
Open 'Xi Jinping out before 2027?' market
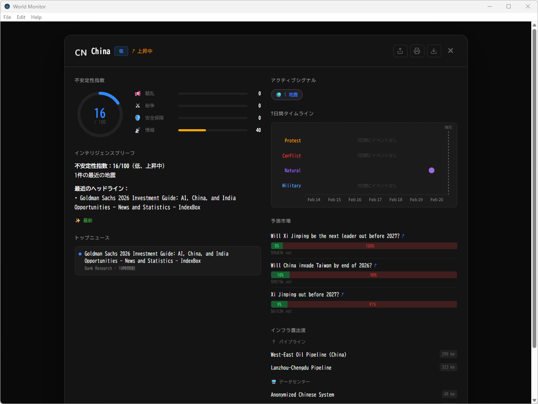(x=307, y=295)
